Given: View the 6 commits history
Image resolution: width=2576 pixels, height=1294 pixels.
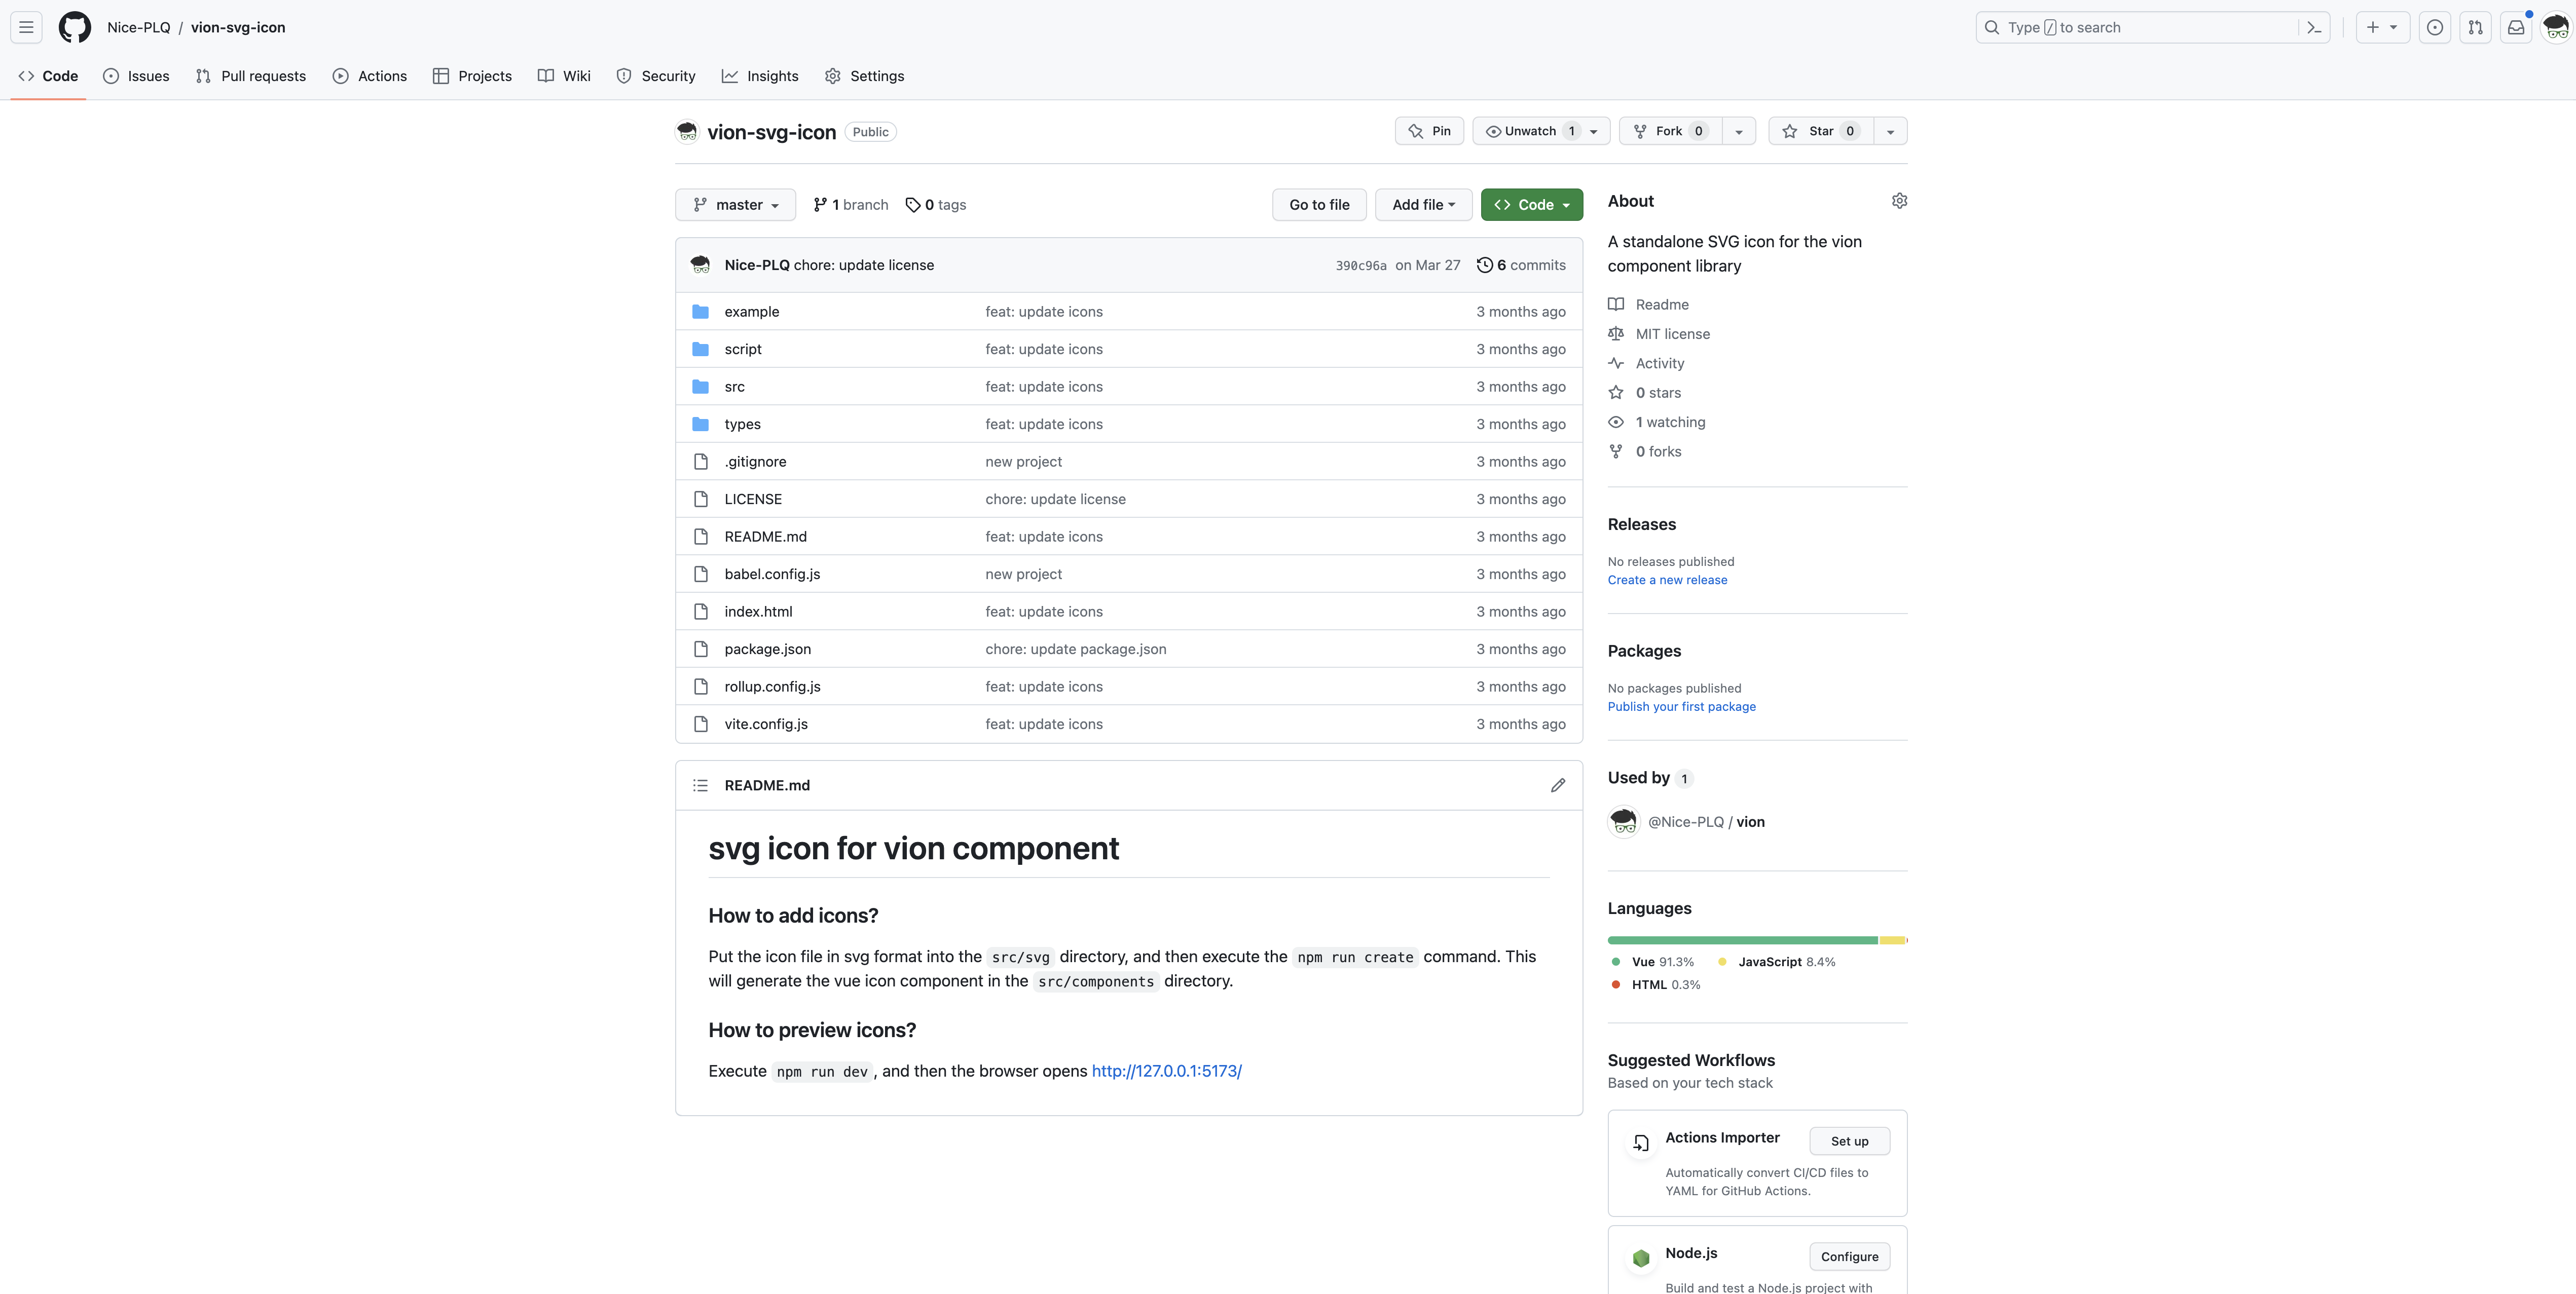Looking at the screenshot, I should (1521, 265).
